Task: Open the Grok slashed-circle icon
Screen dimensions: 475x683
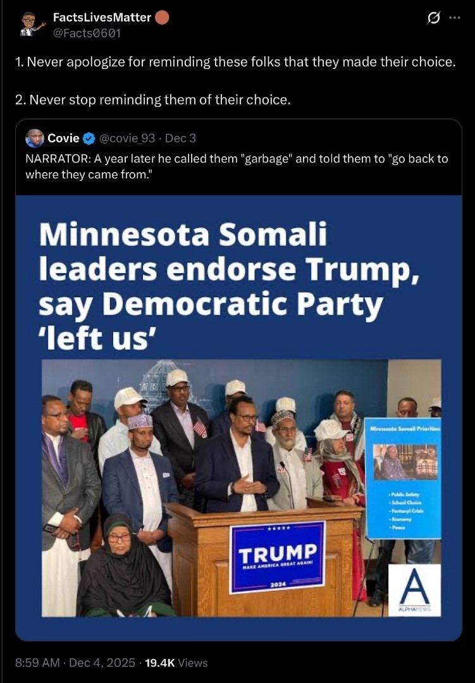Action: [x=434, y=18]
